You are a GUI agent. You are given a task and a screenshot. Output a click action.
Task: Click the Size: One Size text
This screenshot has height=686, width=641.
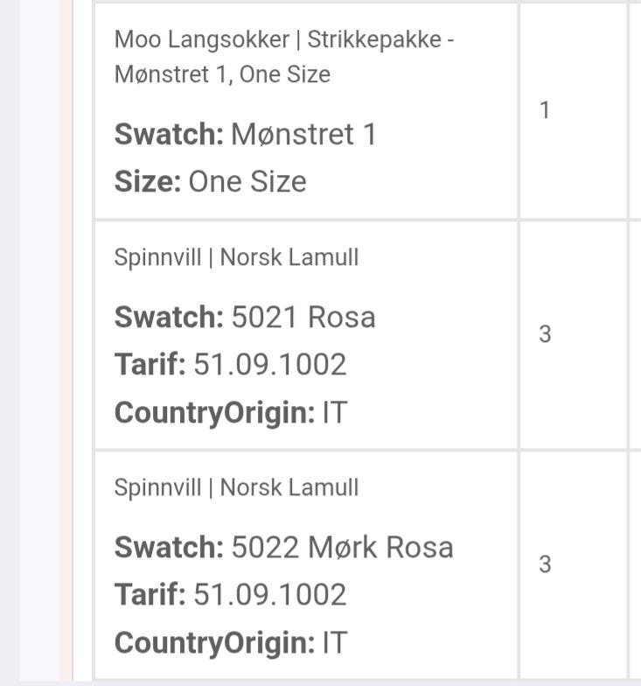[210, 181]
